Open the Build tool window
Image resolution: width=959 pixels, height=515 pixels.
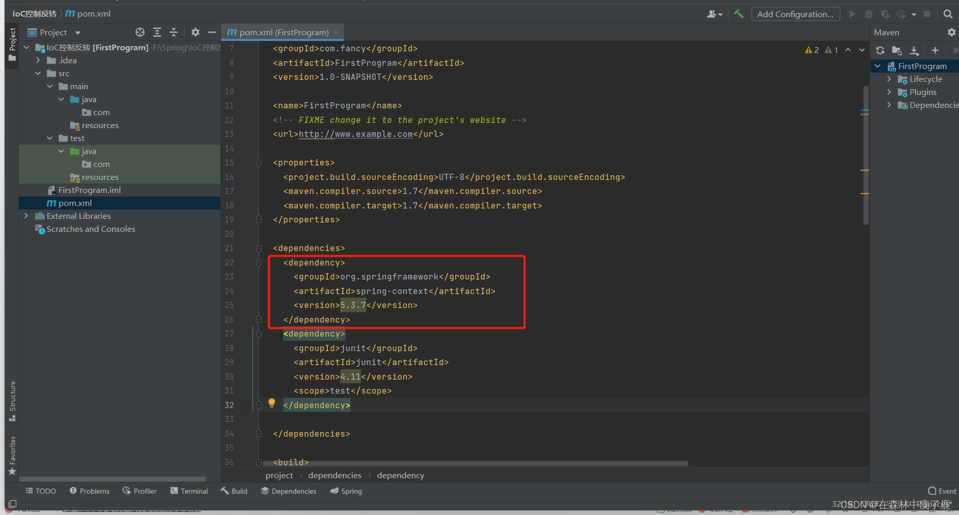coord(234,491)
